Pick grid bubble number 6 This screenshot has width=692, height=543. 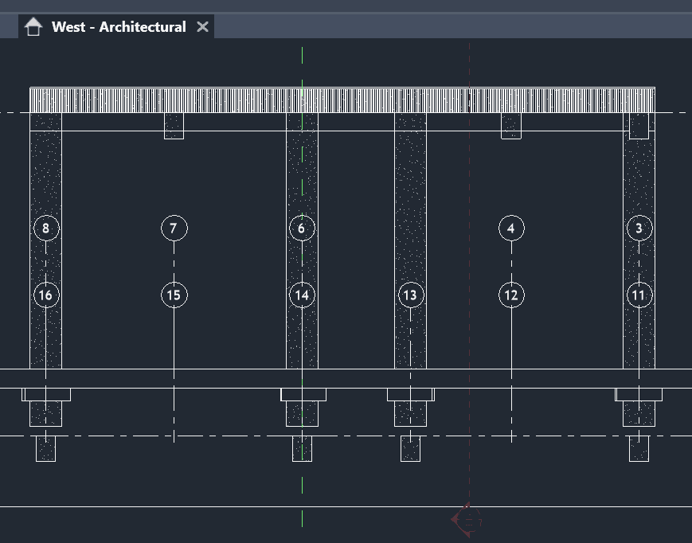301,229
